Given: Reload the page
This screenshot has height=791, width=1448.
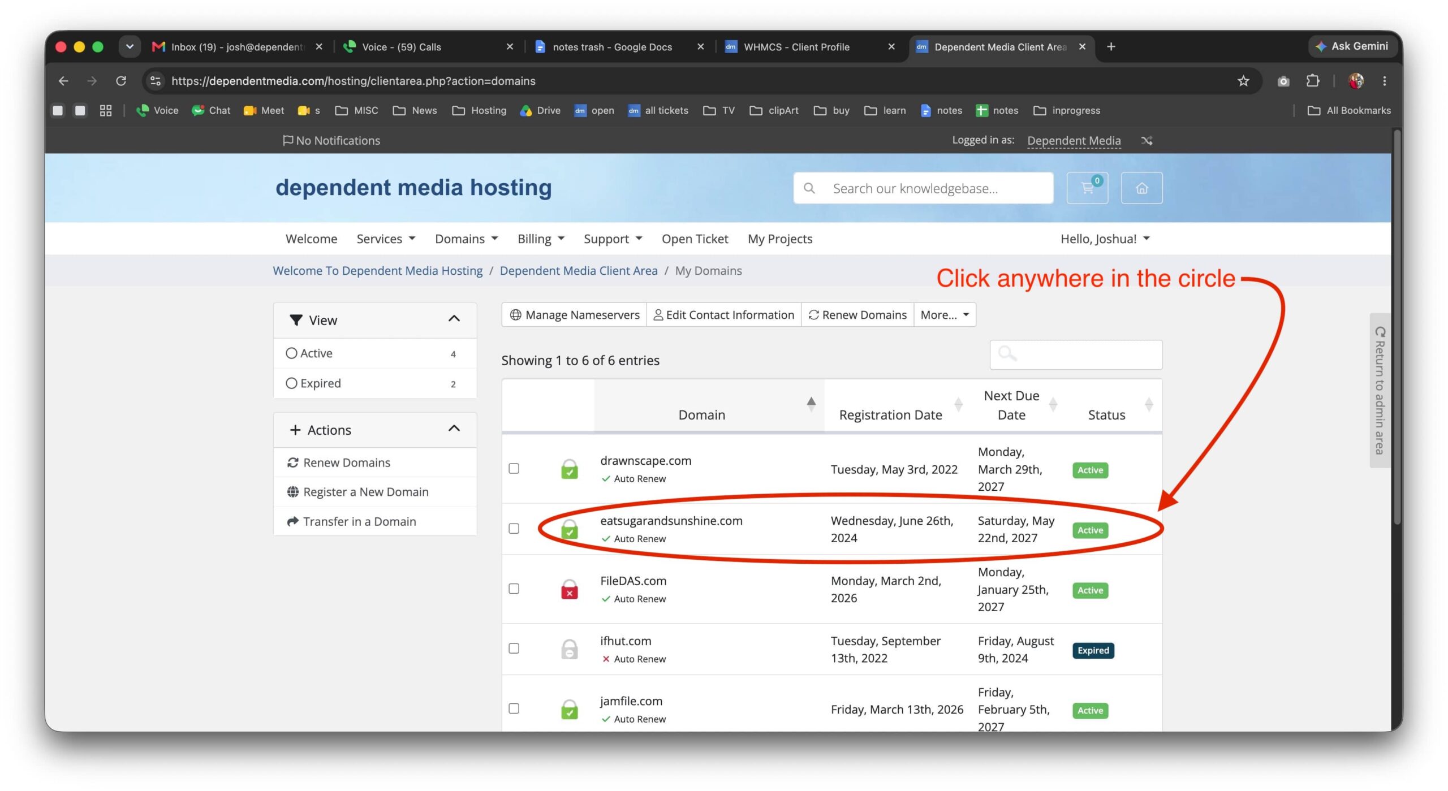Looking at the screenshot, I should pyautogui.click(x=120, y=81).
